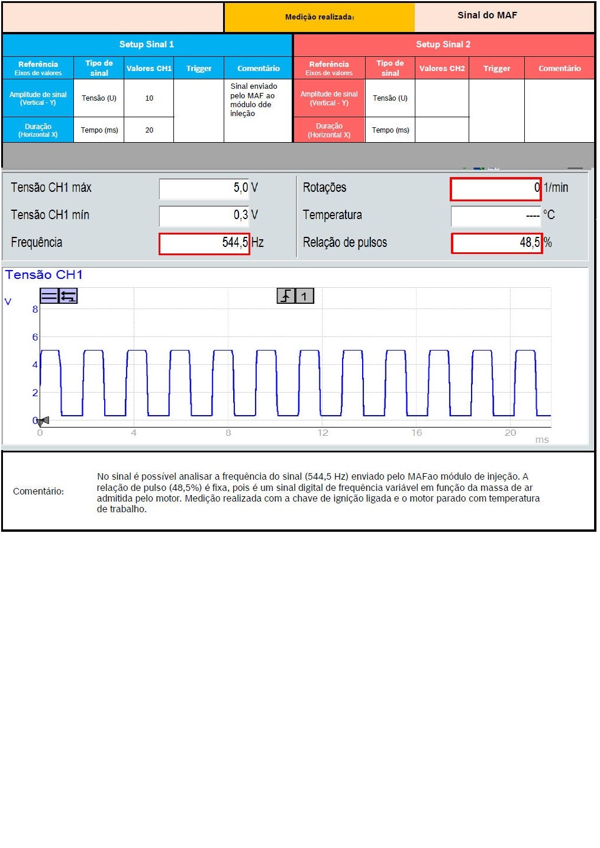
Task: Click the empty Valores CH2 amplitude cell
Action: (x=442, y=98)
